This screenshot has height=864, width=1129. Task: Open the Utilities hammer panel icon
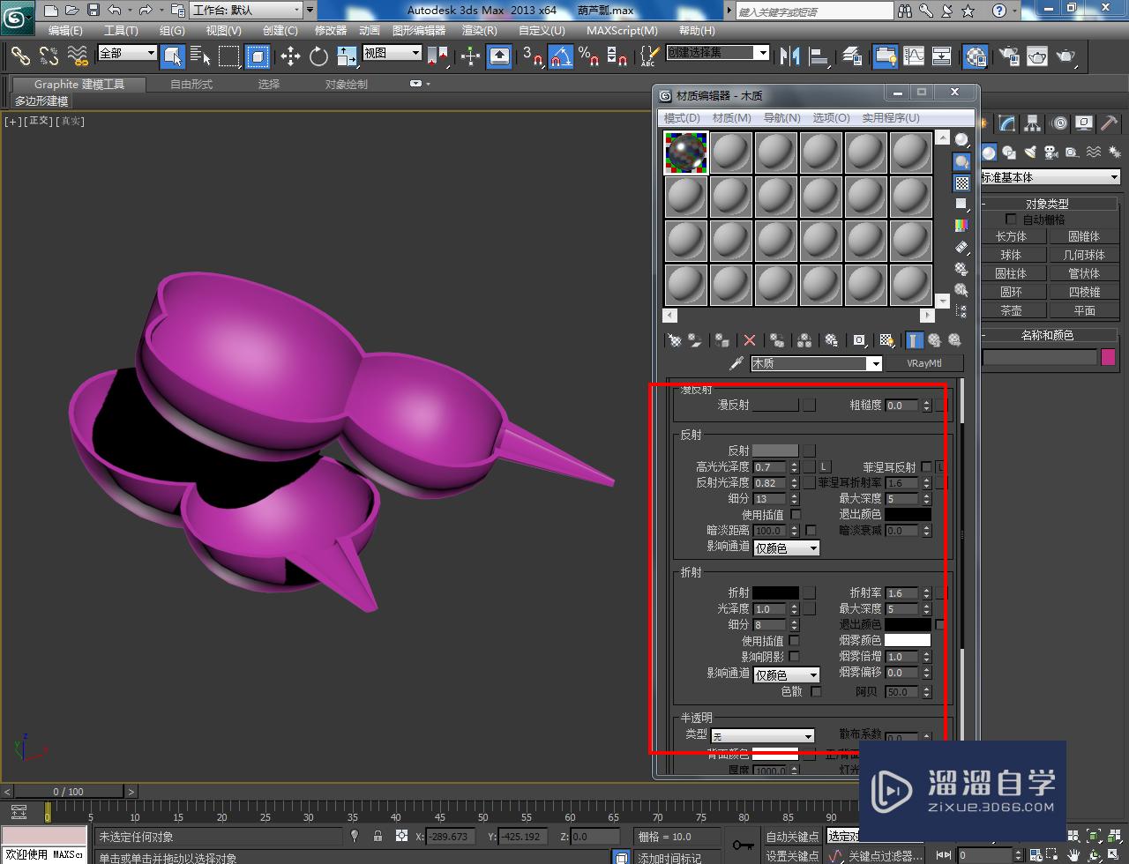click(x=1110, y=123)
